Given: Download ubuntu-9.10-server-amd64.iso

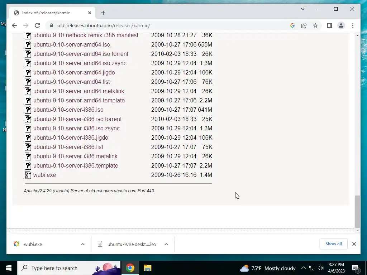Looking at the screenshot, I should [x=72, y=44].
